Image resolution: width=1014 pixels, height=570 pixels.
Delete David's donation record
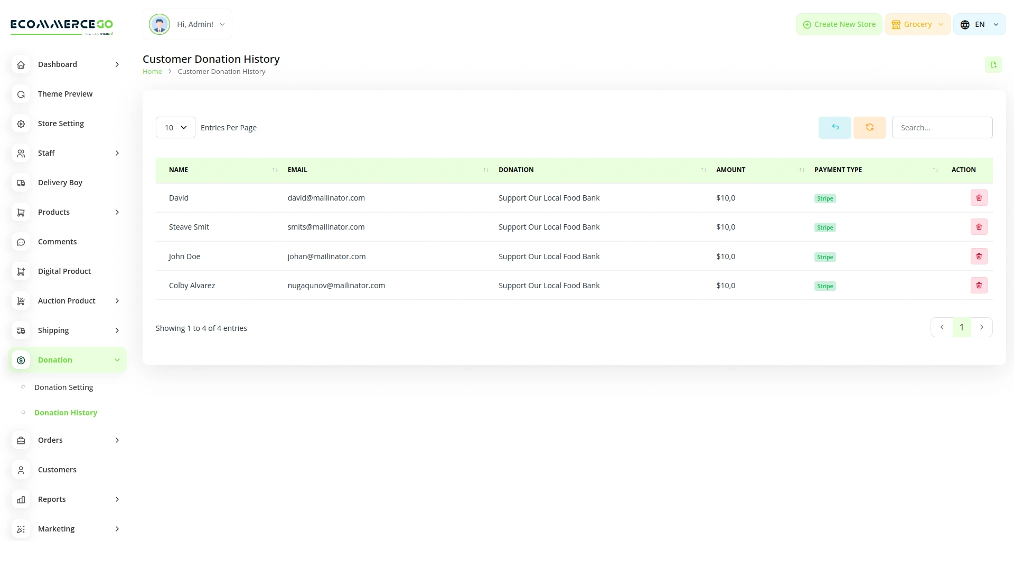pyautogui.click(x=979, y=198)
